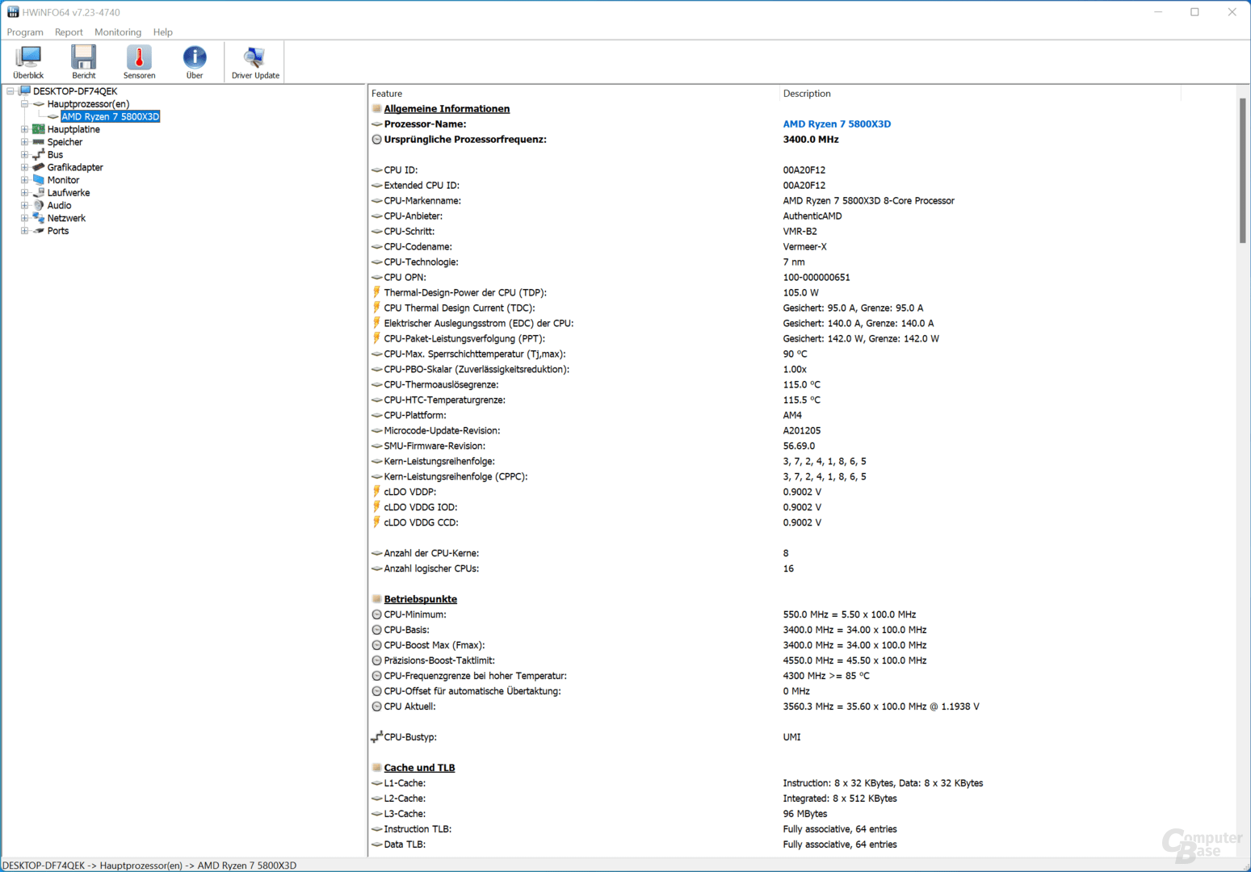Click the lightning icon beside TDP row

[376, 292]
